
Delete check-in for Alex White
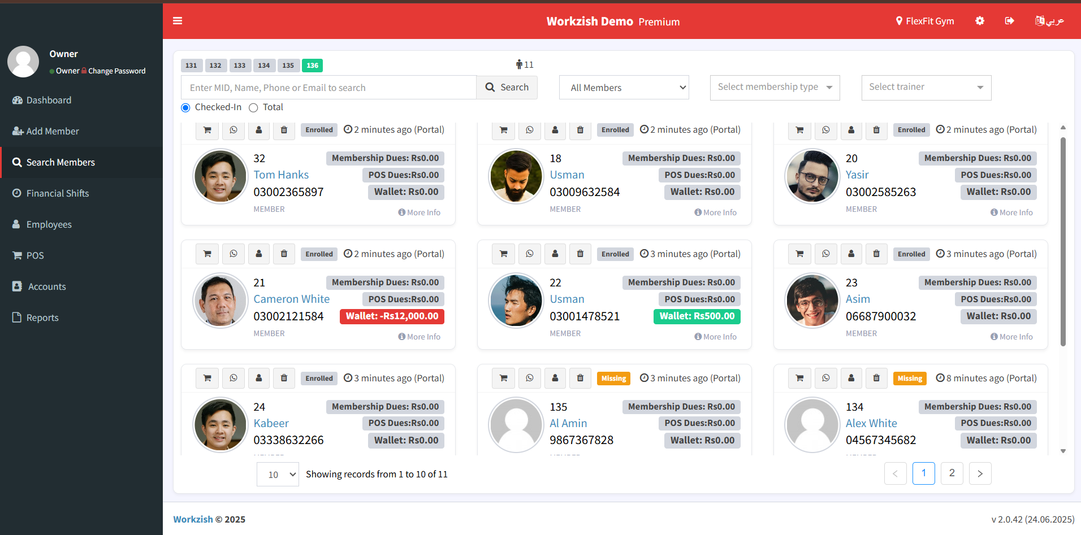point(876,379)
